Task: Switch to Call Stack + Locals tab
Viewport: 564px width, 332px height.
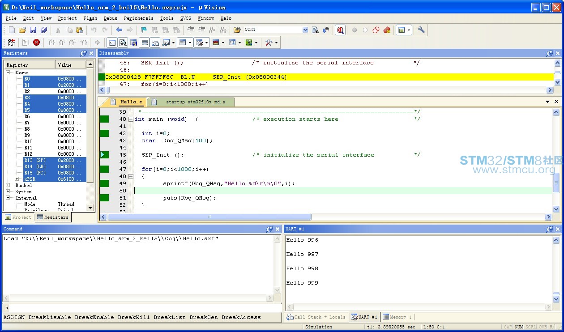Action: pyautogui.click(x=316, y=317)
